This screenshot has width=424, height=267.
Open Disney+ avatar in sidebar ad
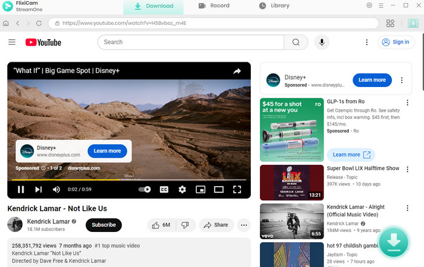tap(273, 80)
